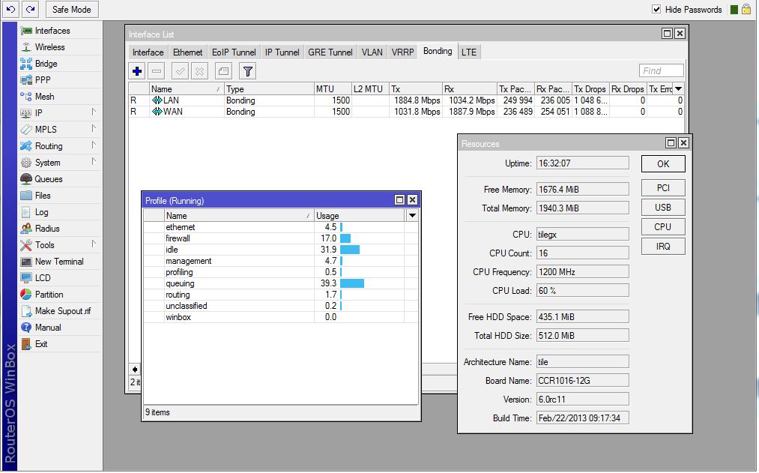This screenshot has height=473, width=759.
Task: Toggle the Hide Passwords checkbox
Action: (x=656, y=9)
